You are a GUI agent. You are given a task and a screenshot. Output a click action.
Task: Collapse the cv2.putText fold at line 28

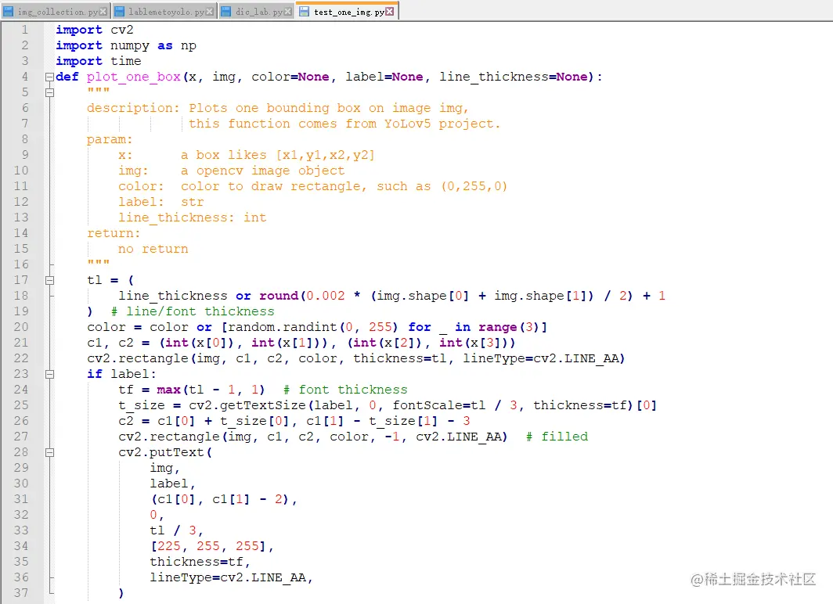click(x=49, y=453)
